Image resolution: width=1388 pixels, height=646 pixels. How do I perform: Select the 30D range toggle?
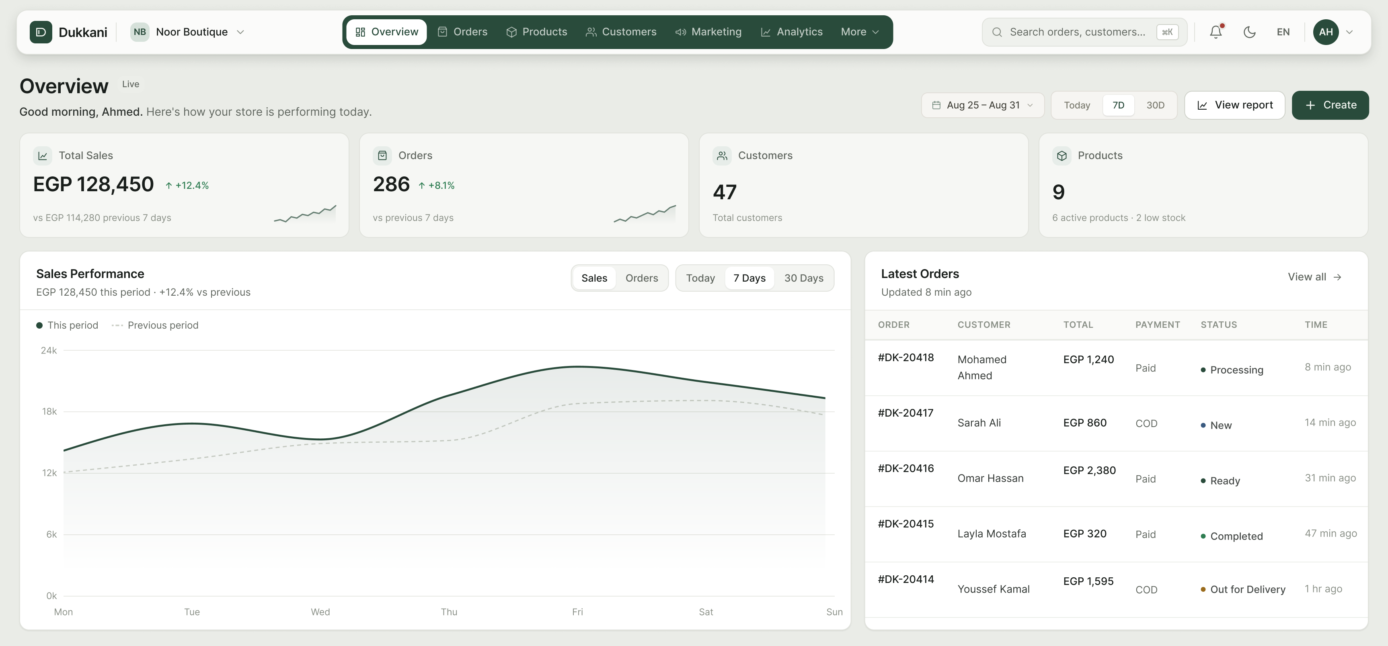coord(1155,106)
